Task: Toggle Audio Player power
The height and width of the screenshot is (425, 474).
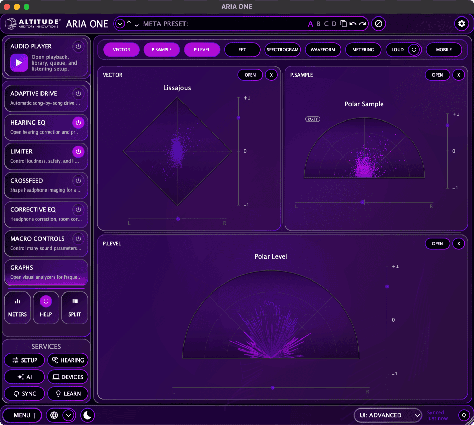Action: click(x=79, y=46)
